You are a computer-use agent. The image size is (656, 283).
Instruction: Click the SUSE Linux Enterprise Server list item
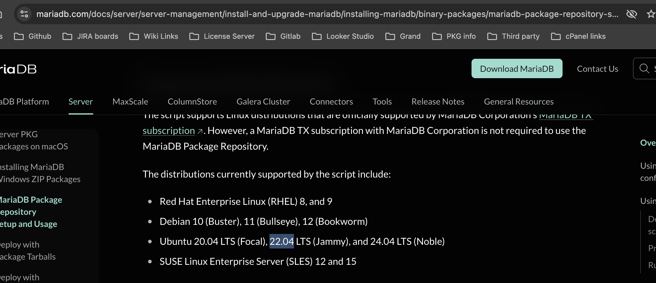258,261
